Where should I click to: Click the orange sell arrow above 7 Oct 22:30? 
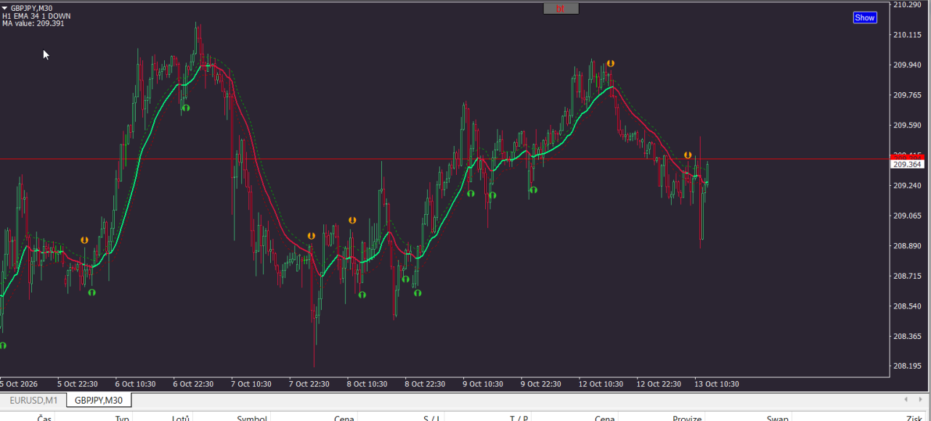[x=311, y=236]
